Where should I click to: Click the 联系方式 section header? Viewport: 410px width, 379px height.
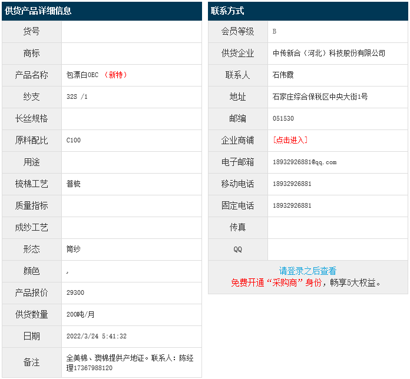pos(227,11)
